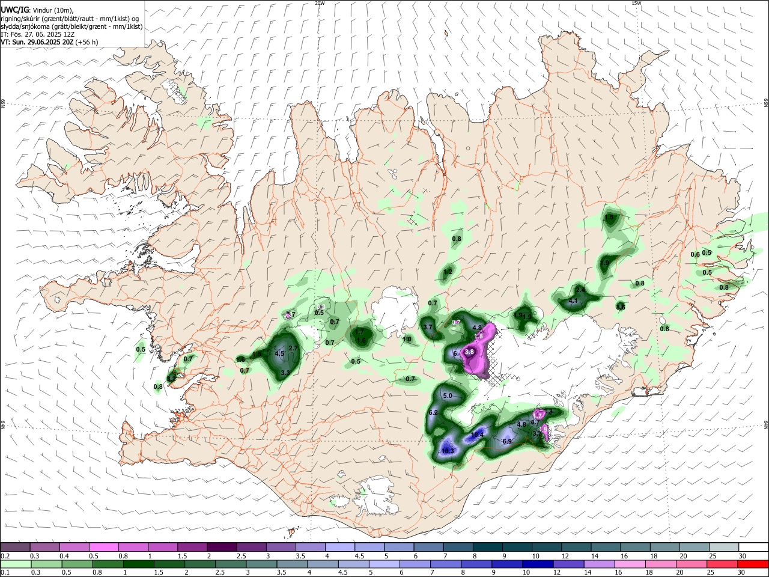
Task: Click the rigning/skúrir legend description line
Action: (70, 19)
